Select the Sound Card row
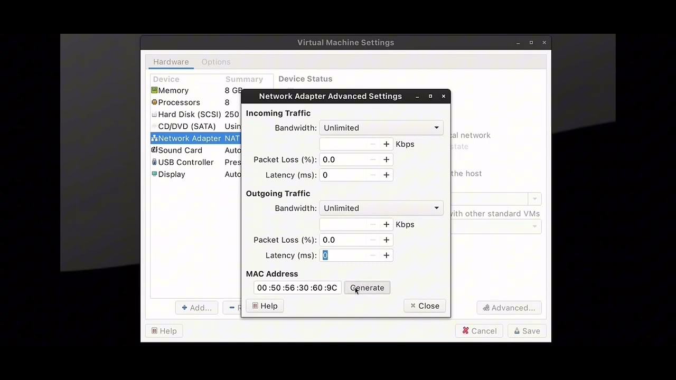Viewport: 676px width, 380px height. coord(195,150)
